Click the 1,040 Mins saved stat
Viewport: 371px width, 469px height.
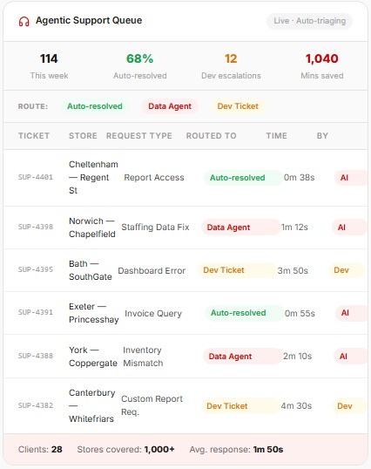322,66
